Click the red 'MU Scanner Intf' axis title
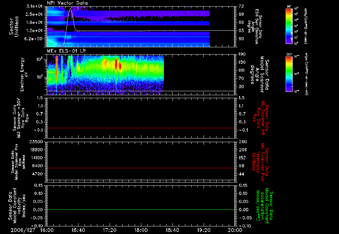 point(261,118)
